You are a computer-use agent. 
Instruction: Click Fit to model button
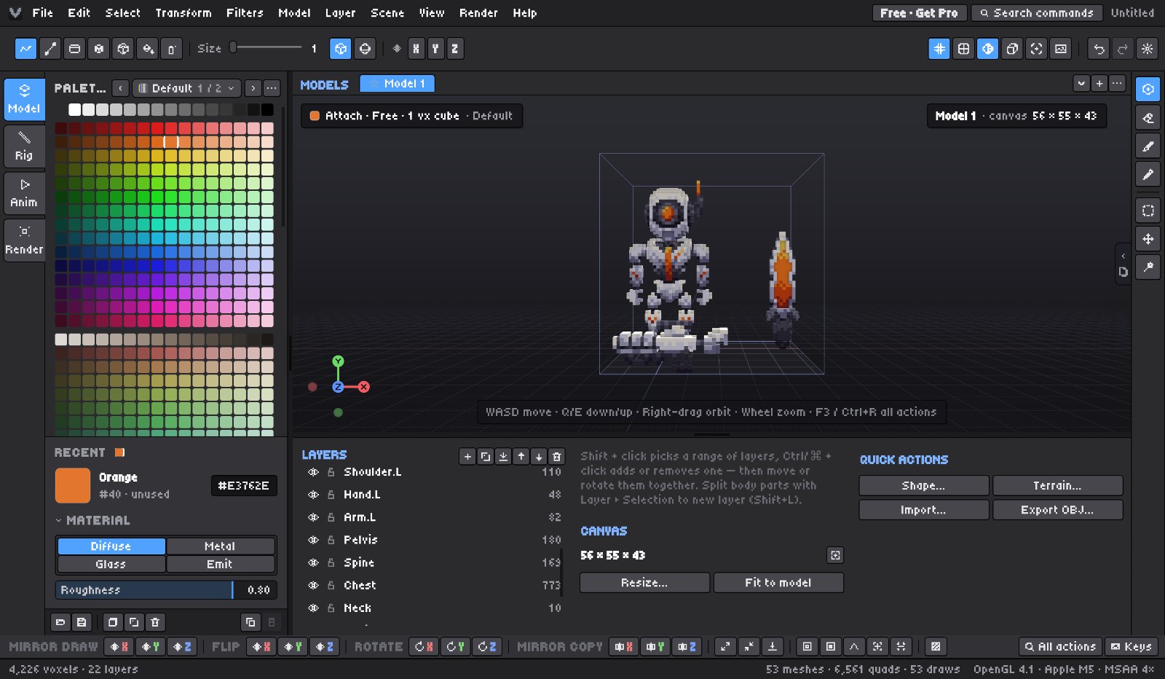click(x=778, y=583)
